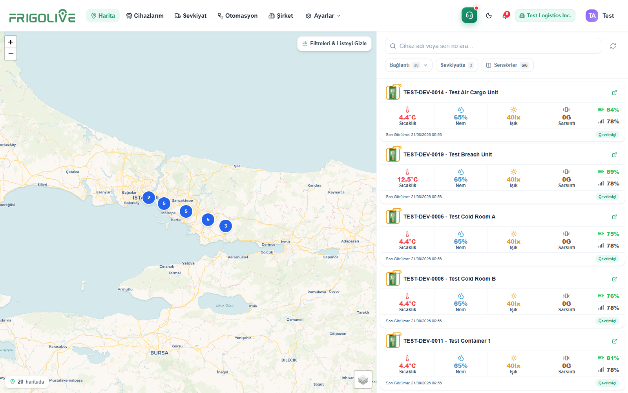Image resolution: width=628 pixels, height=393 pixels.
Task: Open TEST-DEV-0006 external link icon
Action: [615, 279]
